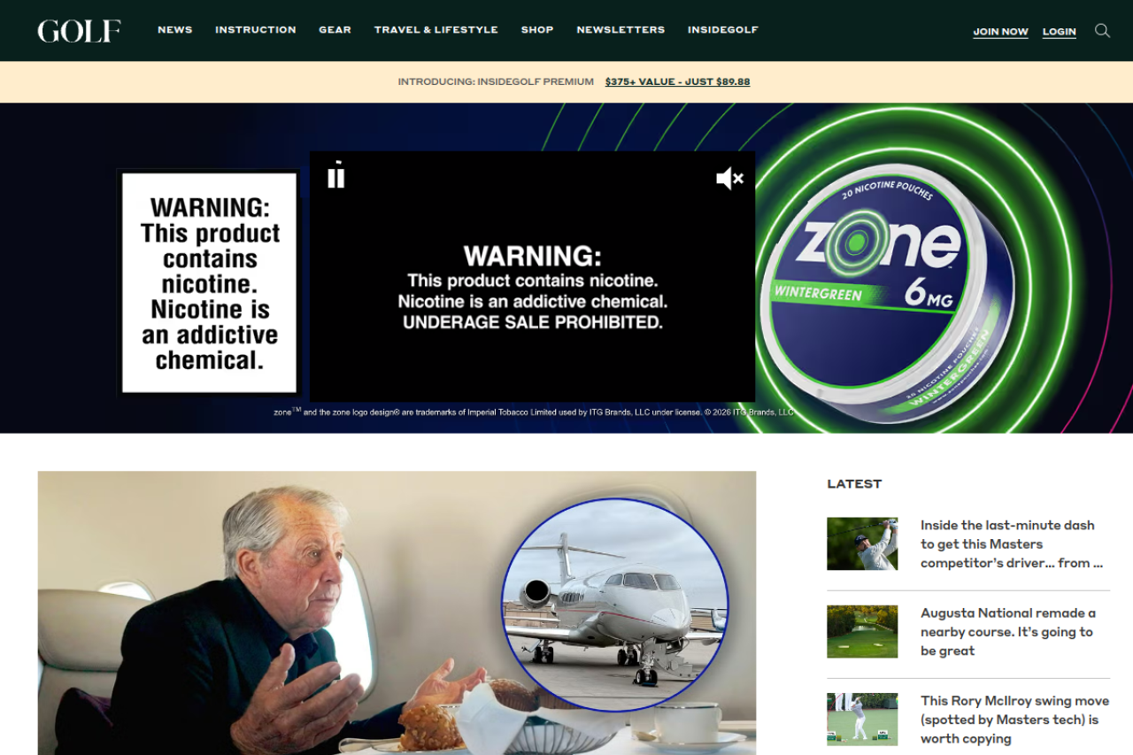Open the Gear menu item
The image size is (1133, 755).
point(335,30)
